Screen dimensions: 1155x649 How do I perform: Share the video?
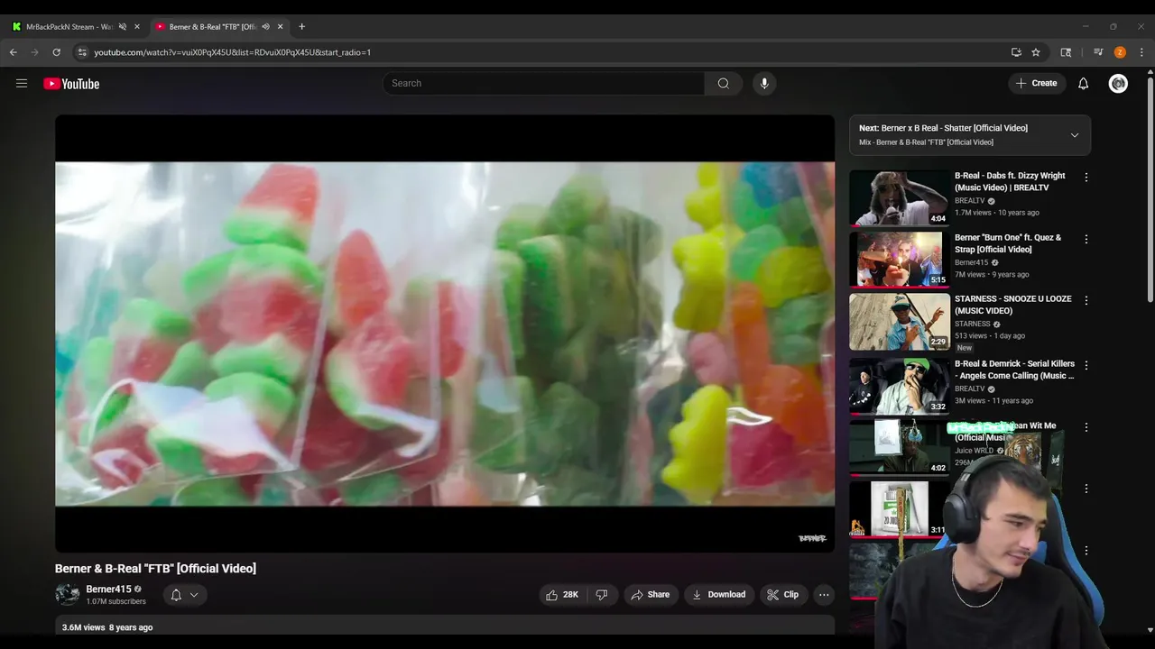coord(650,595)
